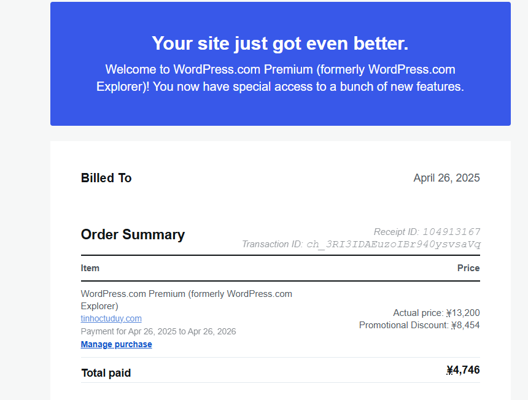Click the April 26, 2025 billing date
This screenshot has width=528, height=400.
click(x=446, y=178)
